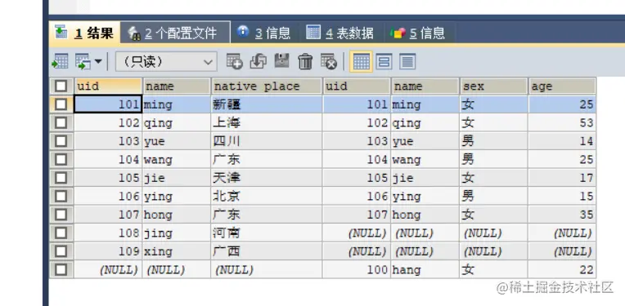The image size is (625, 306).
Task: Check the row checkbox for 103 yue
Action: tap(61, 141)
